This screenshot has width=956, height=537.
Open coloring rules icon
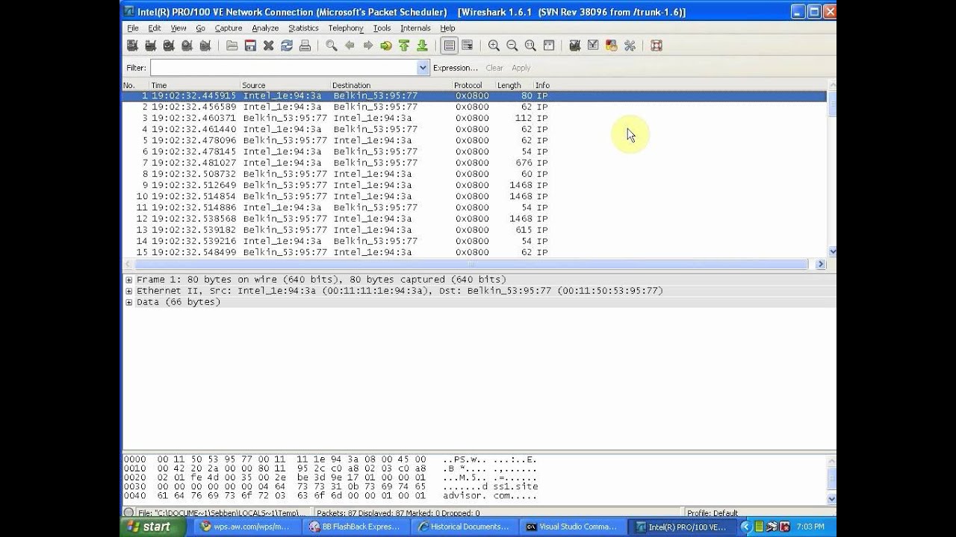tap(611, 45)
